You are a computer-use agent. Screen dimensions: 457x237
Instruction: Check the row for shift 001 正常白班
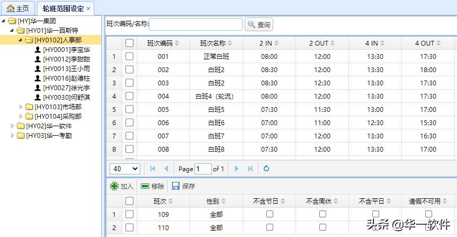point(129,56)
